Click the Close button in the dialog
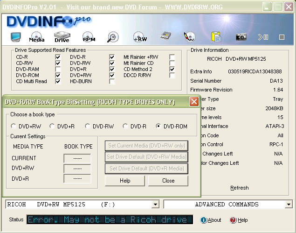The image size is (296, 233). coord(168,181)
